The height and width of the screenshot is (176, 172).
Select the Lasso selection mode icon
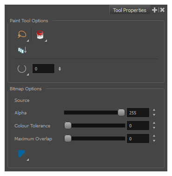(22, 34)
